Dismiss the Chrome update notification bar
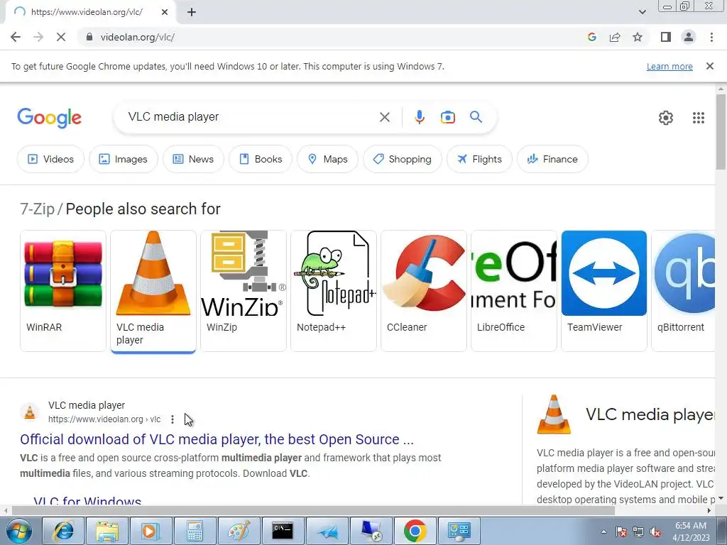This screenshot has height=545, width=727. 709,66
